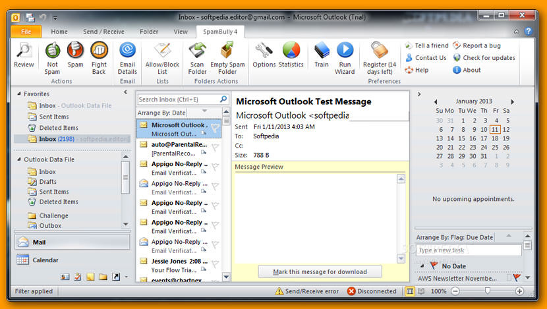Click the Type a new task field
This screenshot has height=309, width=547.
click(x=469, y=250)
